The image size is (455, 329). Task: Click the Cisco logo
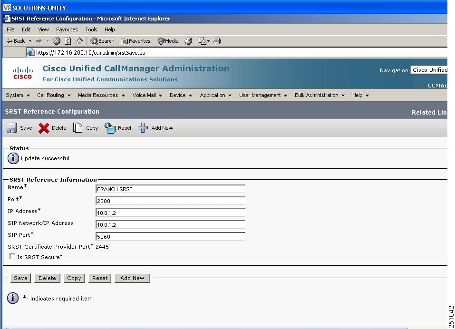[x=23, y=73]
